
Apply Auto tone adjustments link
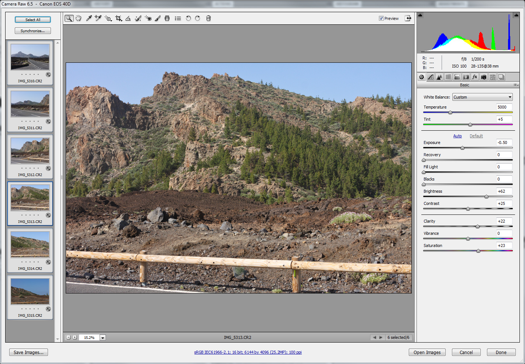(x=457, y=136)
